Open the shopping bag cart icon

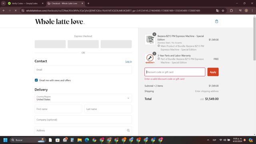pos(216,21)
